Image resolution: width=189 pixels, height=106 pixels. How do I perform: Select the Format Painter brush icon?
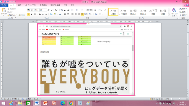tap(9, 15)
